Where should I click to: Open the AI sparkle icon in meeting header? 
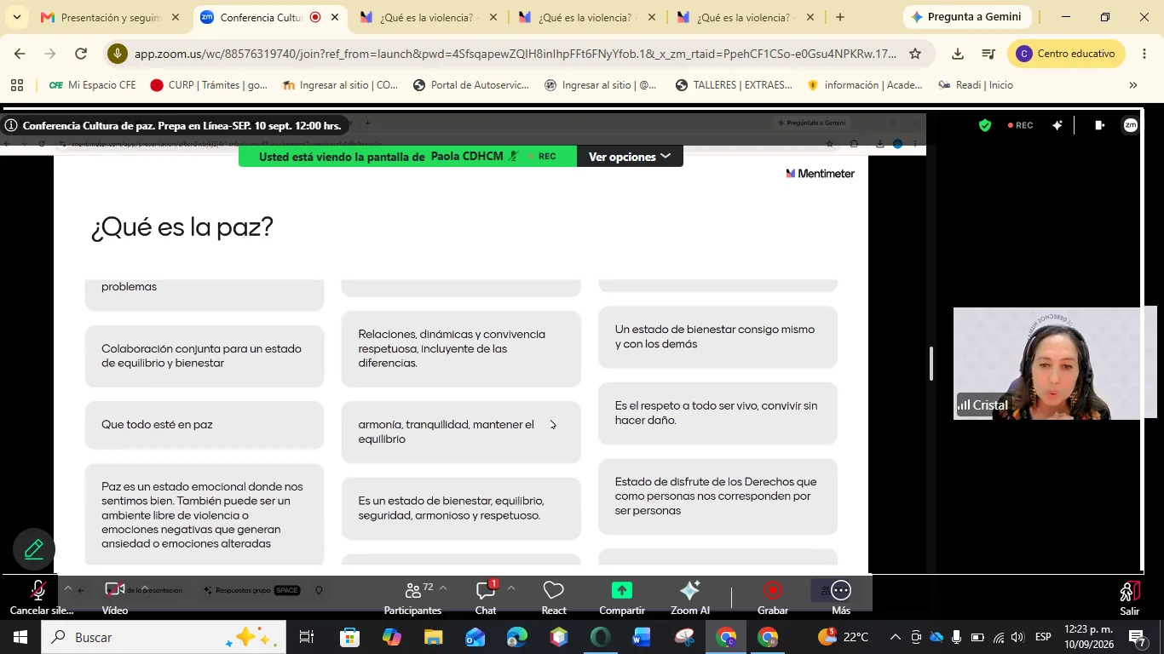(x=1057, y=125)
